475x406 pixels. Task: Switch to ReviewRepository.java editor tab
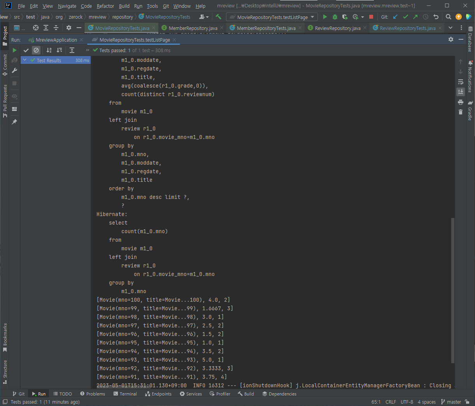(x=337, y=28)
